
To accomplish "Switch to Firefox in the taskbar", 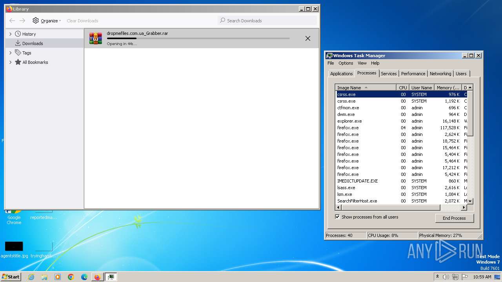I will click(97, 277).
